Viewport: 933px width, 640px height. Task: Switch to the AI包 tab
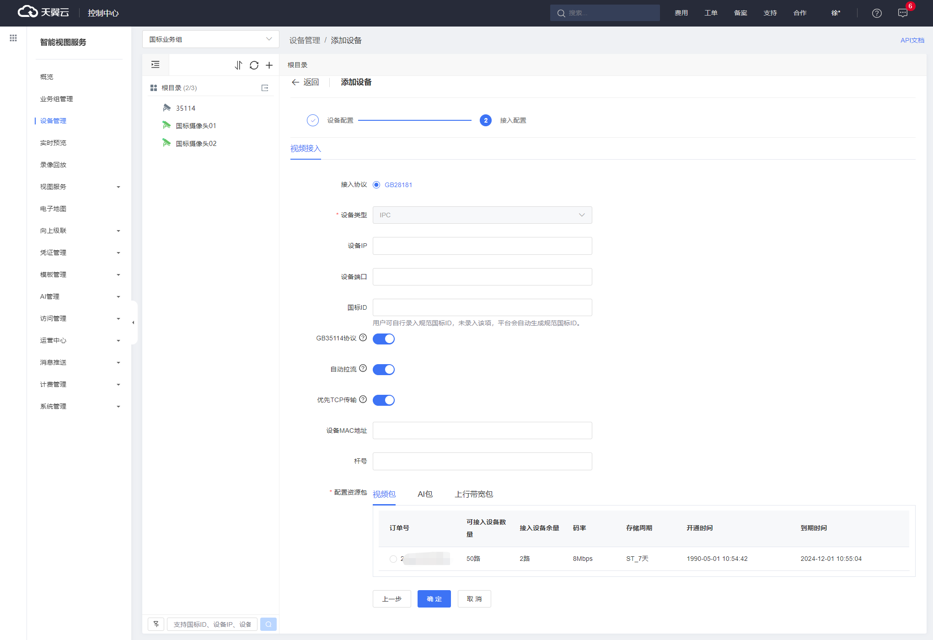425,494
